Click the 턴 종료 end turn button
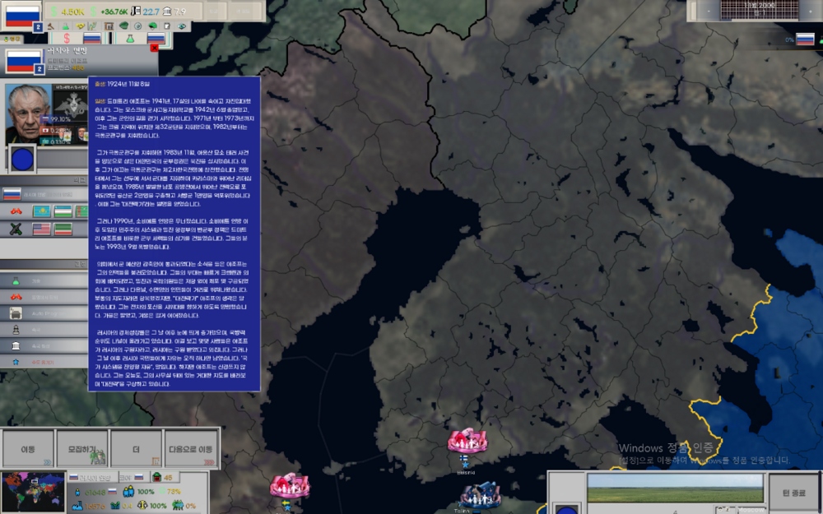 (x=793, y=493)
